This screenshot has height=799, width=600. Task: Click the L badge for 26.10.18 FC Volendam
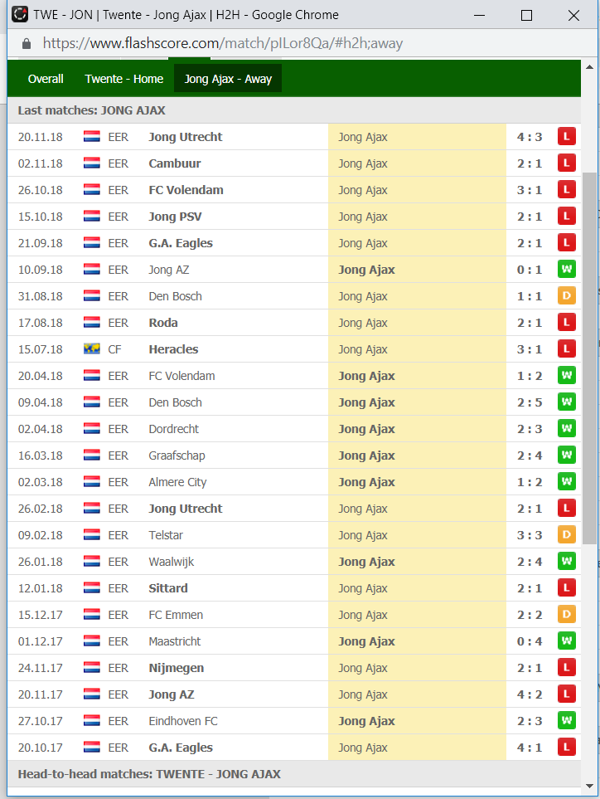click(x=566, y=189)
